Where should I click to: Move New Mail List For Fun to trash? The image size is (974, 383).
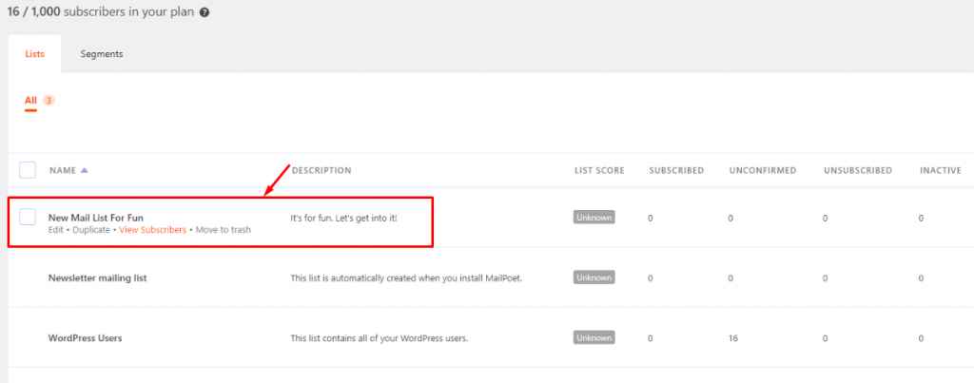[x=224, y=230]
